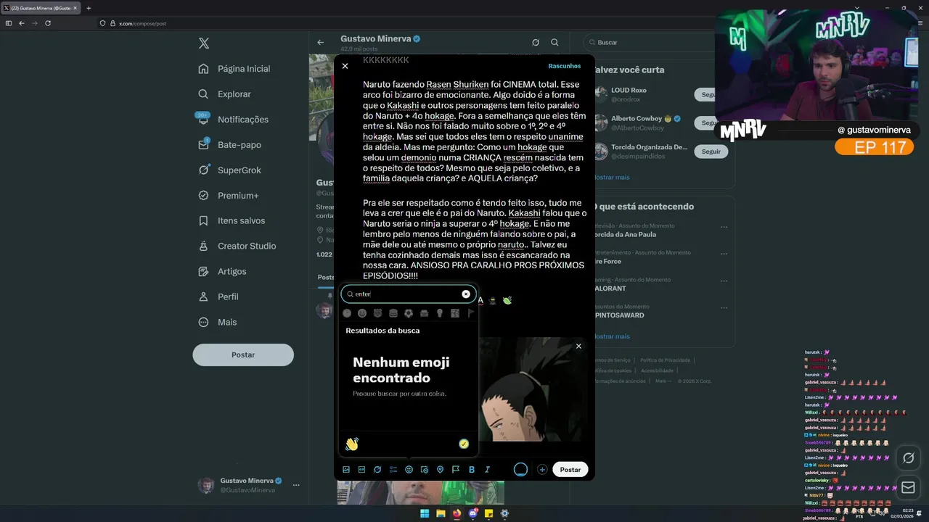This screenshot has height=522, width=929.
Task: Add a GIF to post
Action: (x=361, y=470)
